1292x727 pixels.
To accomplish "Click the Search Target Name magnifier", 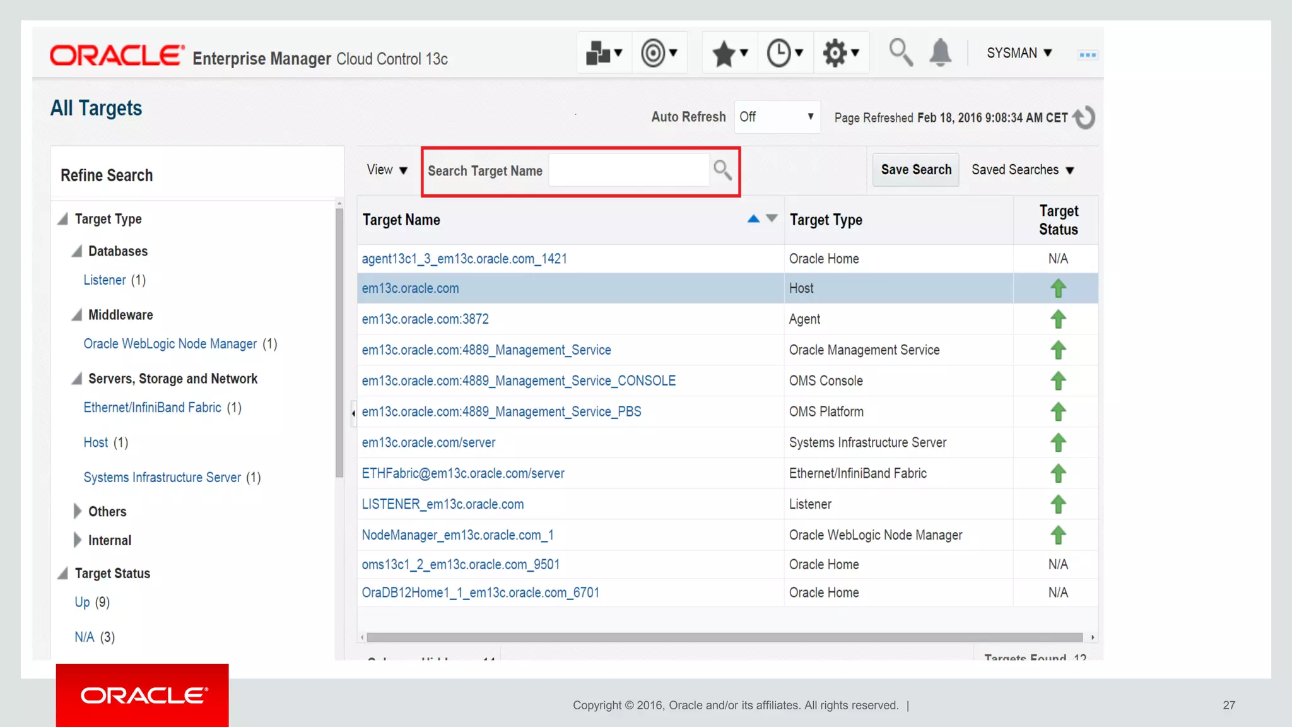I will click(x=722, y=170).
